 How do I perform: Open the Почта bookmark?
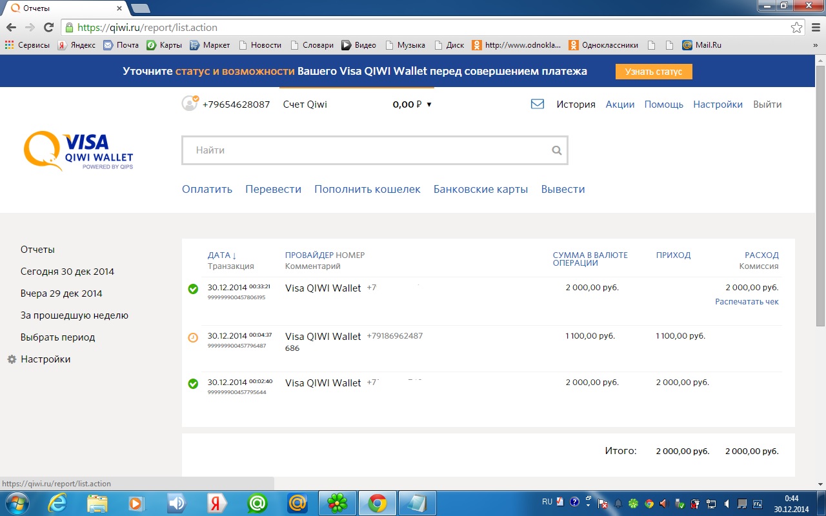pos(121,45)
